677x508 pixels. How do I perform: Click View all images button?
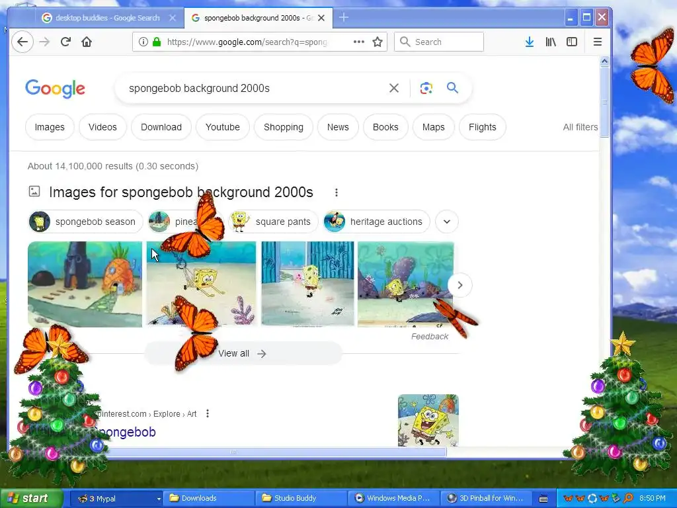243,353
